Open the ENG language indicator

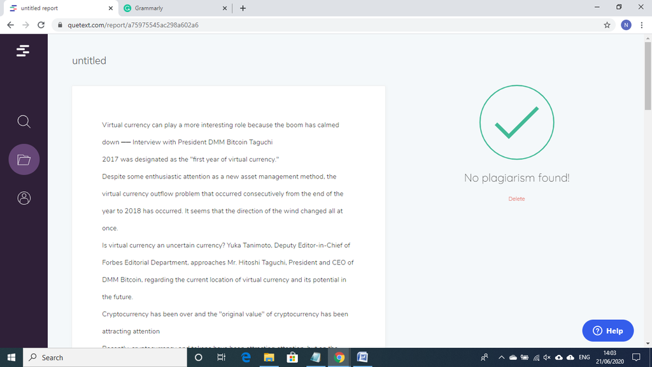[585, 357]
